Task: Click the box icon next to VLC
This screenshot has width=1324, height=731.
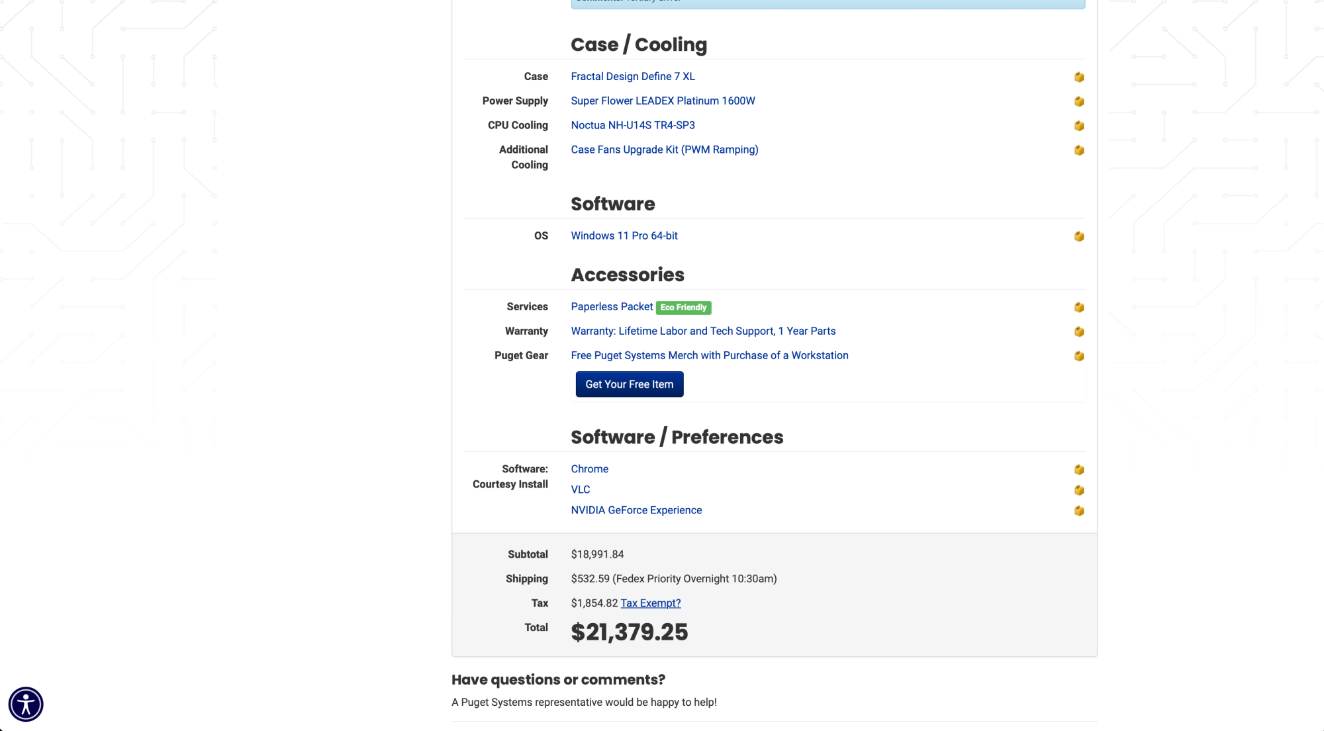Action: click(1078, 490)
